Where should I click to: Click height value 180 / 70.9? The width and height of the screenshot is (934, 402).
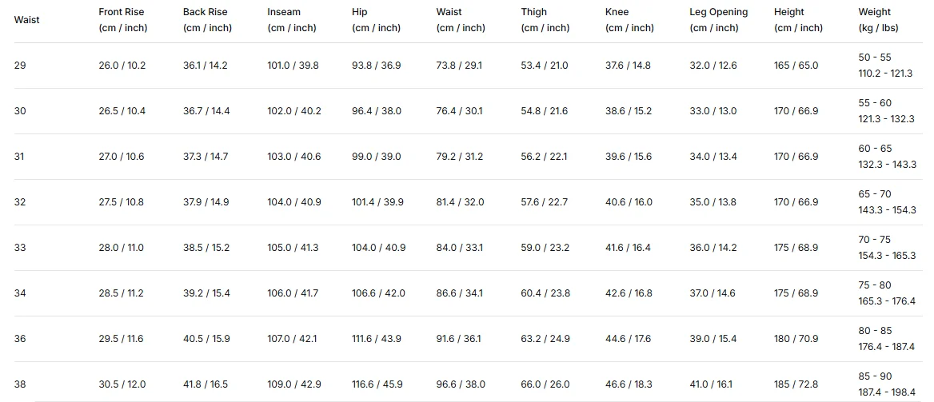pos(796,339)
